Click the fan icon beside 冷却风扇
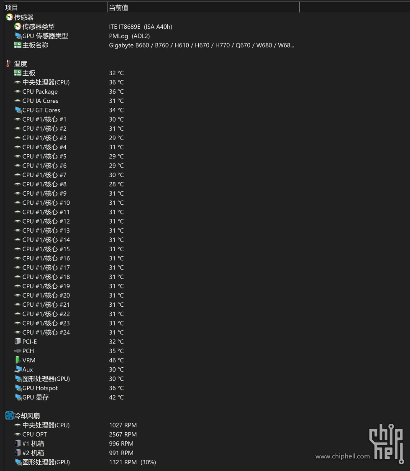The height and width of the screenshot is (471, 410). point(9,416)
